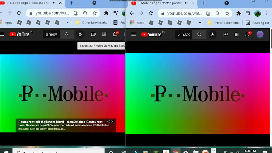Start voice search in left YouTube window
The height and width of the screenshot is (153, 272).
click(80, 34)
